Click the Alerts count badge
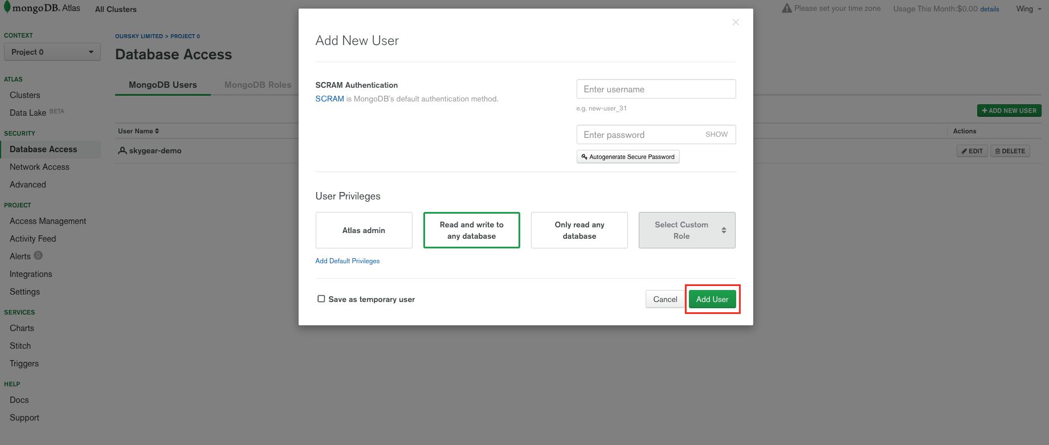 38,256
